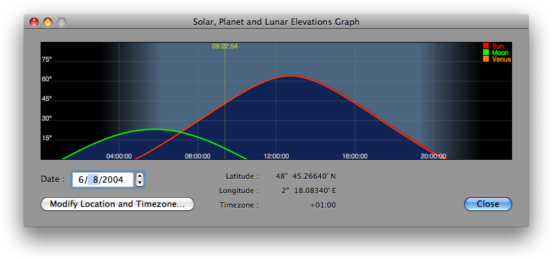
Task: Click the timezone value +01:00
Action: click(x=323, y=205)
